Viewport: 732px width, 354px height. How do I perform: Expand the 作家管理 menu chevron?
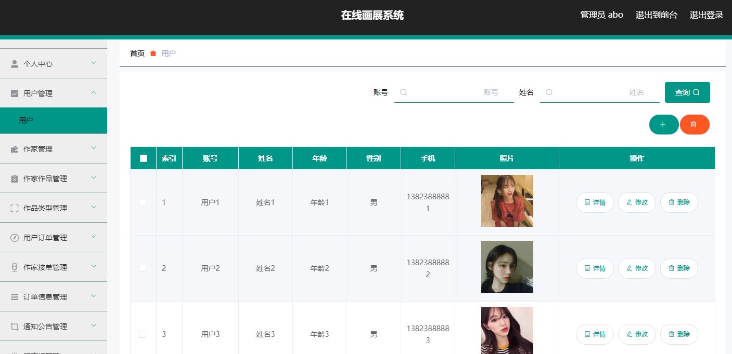click(94, 148)
